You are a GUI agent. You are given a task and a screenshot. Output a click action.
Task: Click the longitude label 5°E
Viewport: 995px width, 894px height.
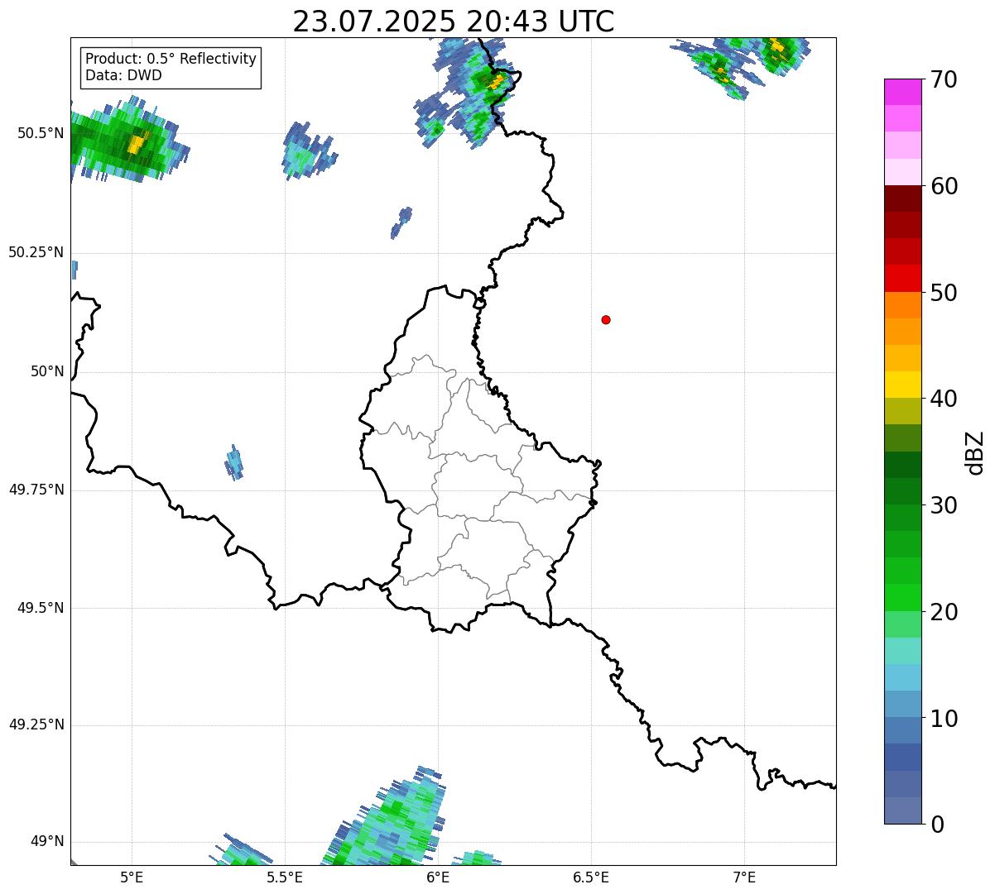point(132,877)
